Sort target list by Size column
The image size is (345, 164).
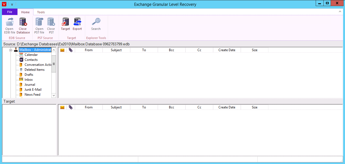(255, 107)
